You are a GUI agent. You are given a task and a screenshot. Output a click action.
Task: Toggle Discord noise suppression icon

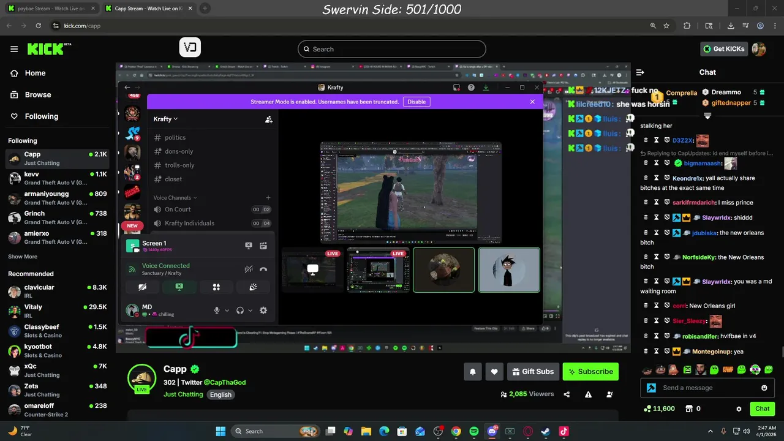[248, 269]
